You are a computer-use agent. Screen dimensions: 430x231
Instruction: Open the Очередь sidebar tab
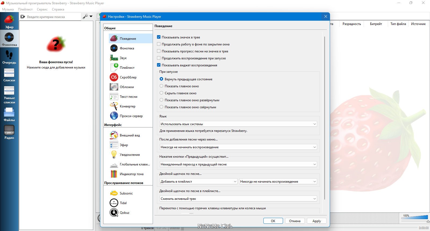point(9,57)
